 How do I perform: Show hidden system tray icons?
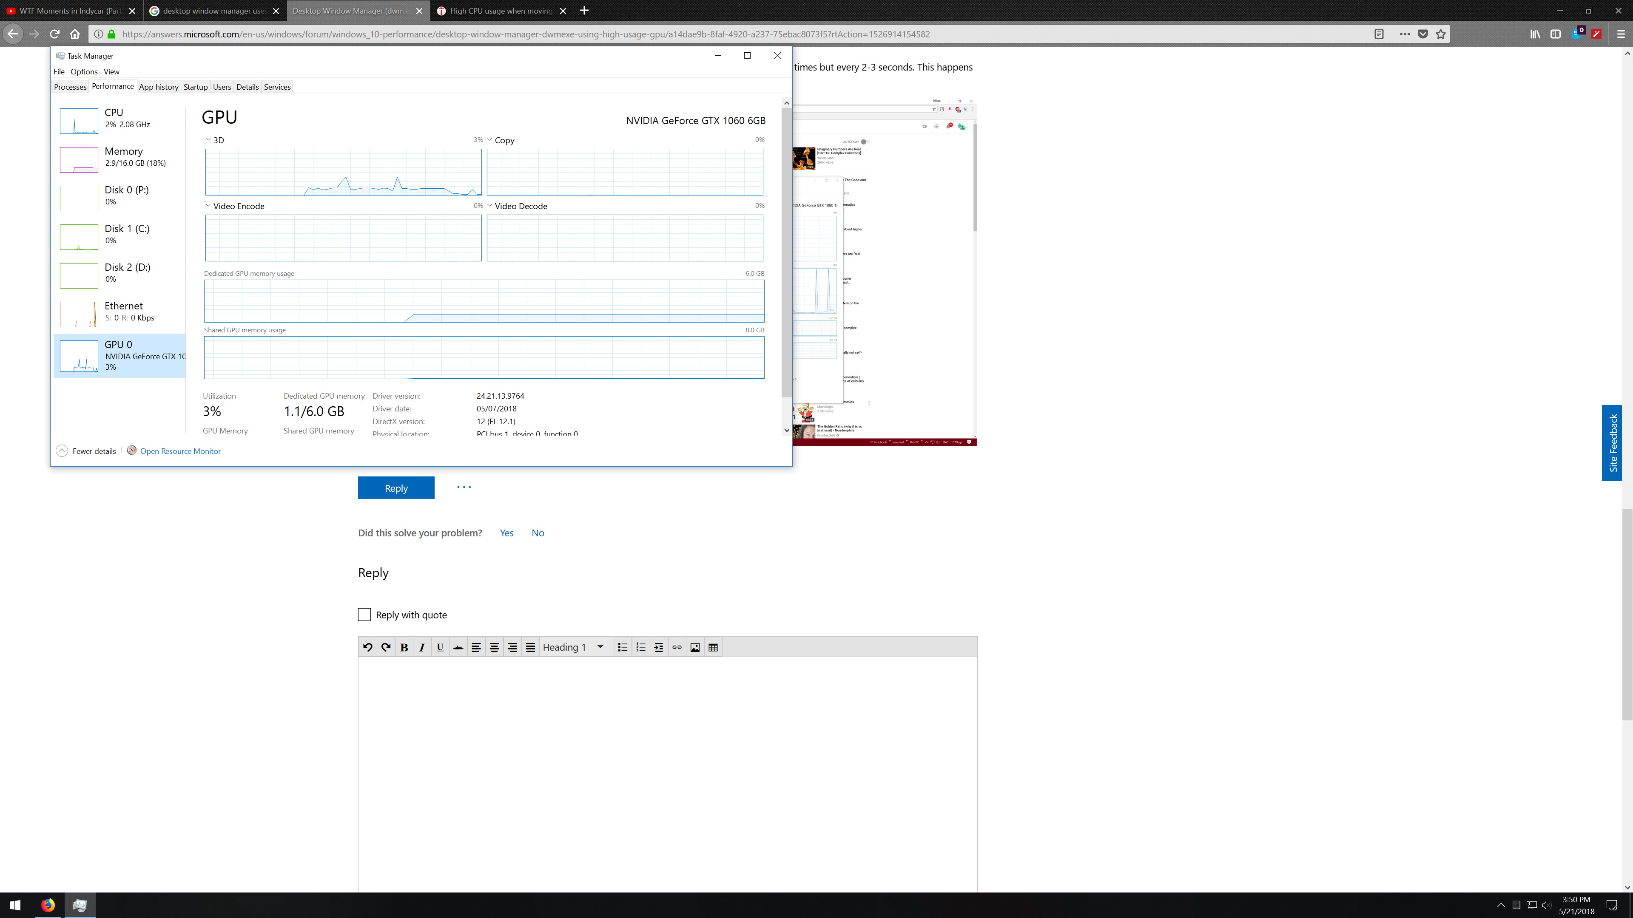1500,905
